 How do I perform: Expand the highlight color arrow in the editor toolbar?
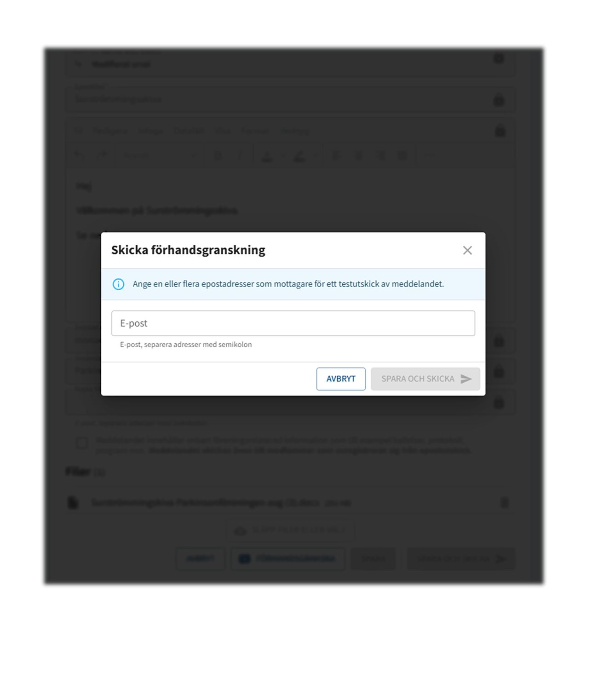315,156
